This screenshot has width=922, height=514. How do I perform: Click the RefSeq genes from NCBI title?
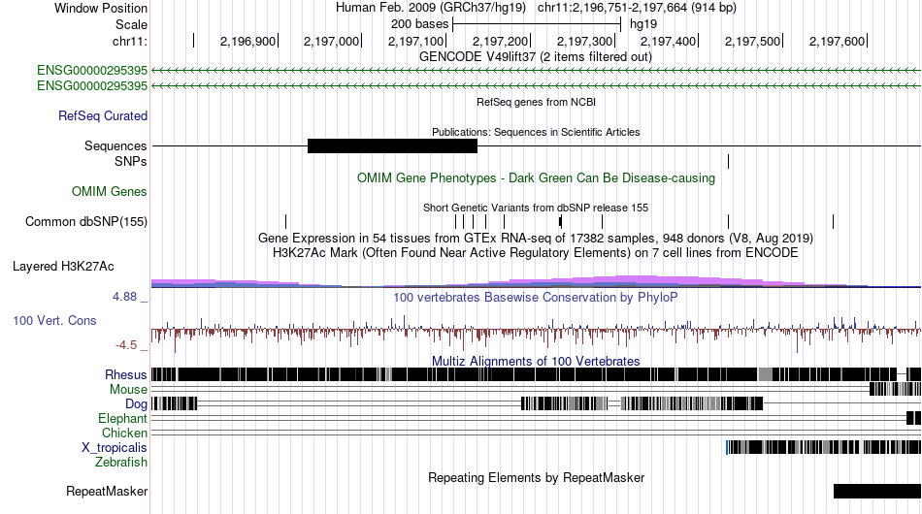[x=537, y=102]
